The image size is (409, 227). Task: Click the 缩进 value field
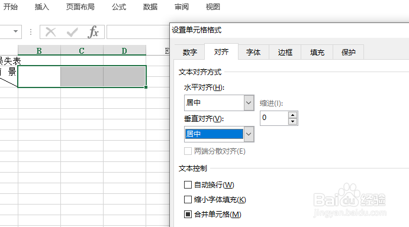[x=274, y=118]
